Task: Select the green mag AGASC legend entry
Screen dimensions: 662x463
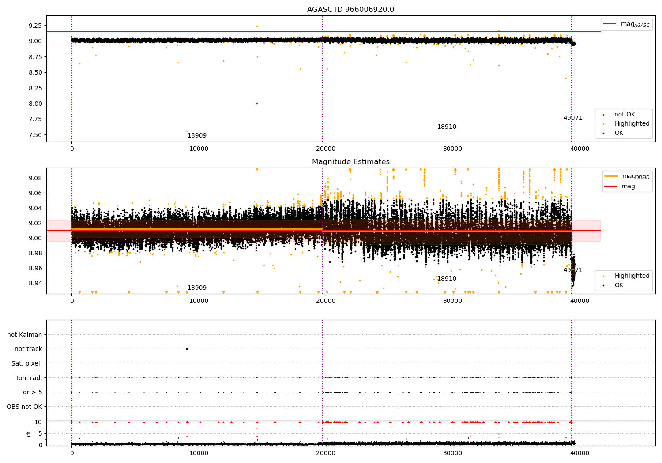Action: point(626,24)
